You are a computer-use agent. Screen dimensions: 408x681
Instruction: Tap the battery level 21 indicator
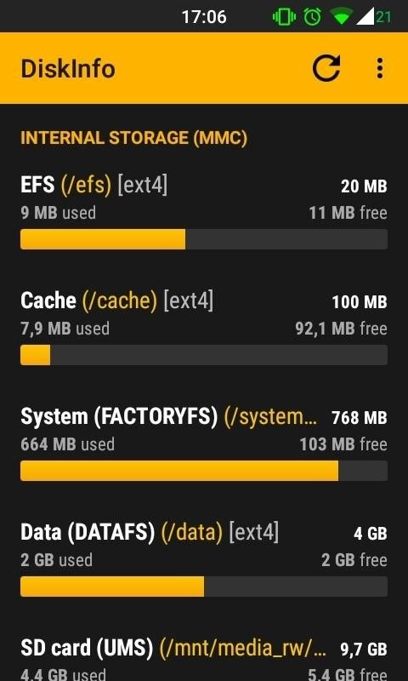[383, 17]
